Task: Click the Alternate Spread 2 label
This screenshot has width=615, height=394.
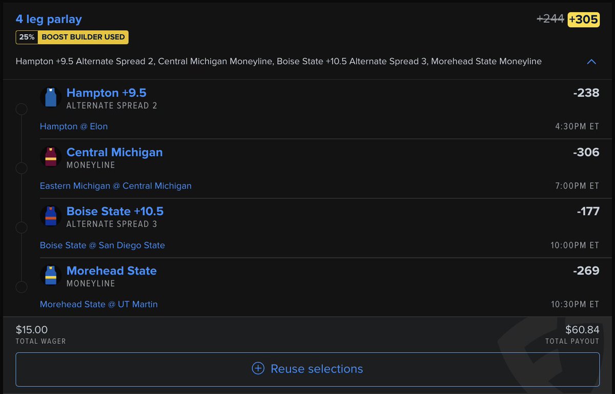Action: pos(112,106)
